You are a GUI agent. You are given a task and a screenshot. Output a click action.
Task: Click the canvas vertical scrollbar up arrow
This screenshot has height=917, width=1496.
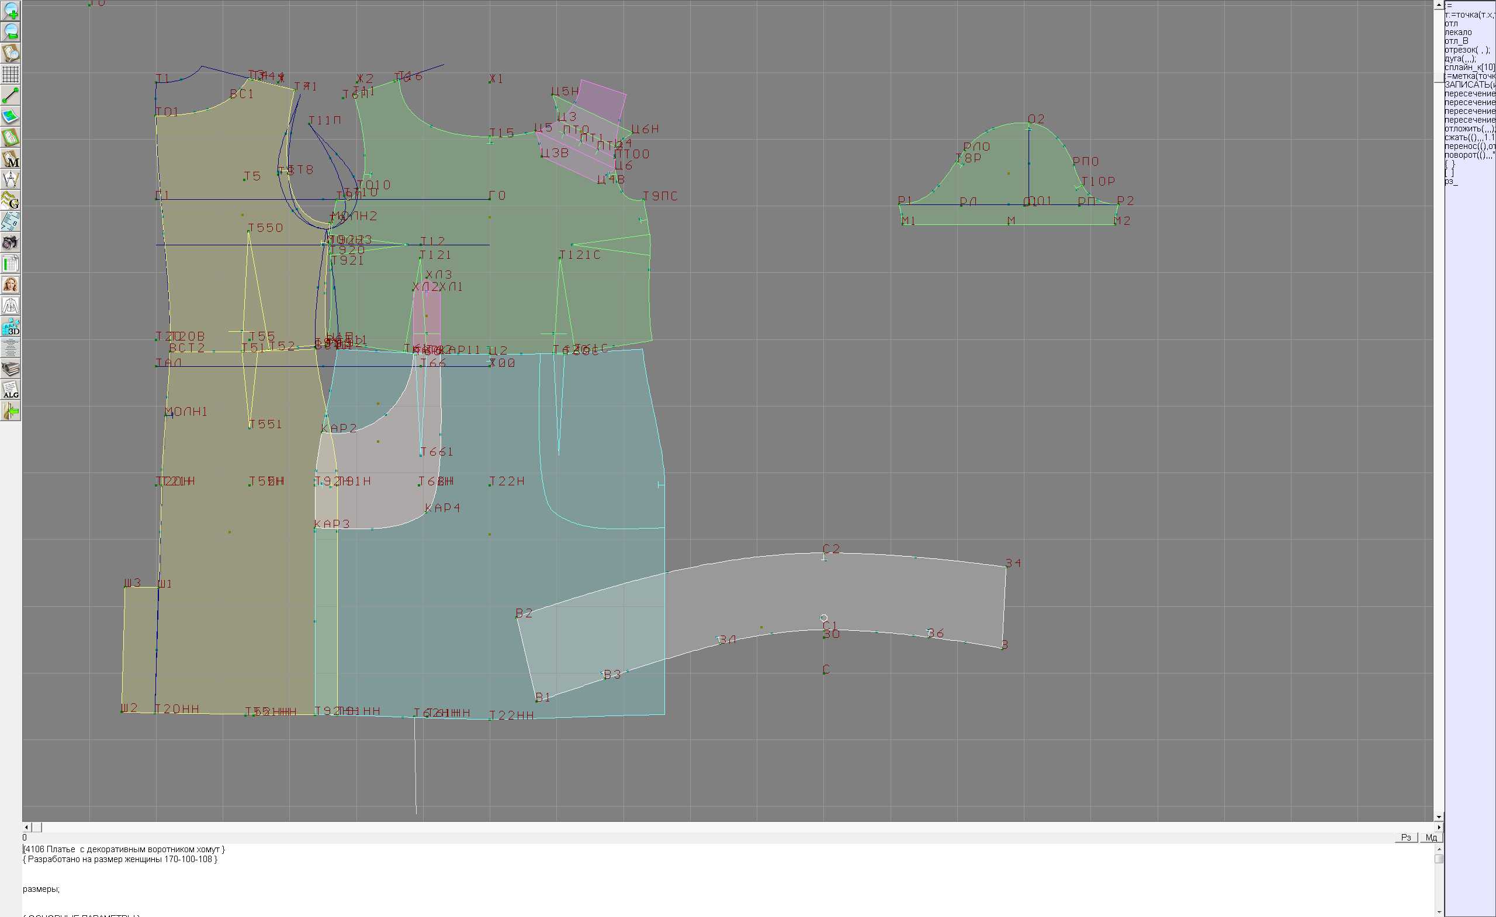(1439, 5)
